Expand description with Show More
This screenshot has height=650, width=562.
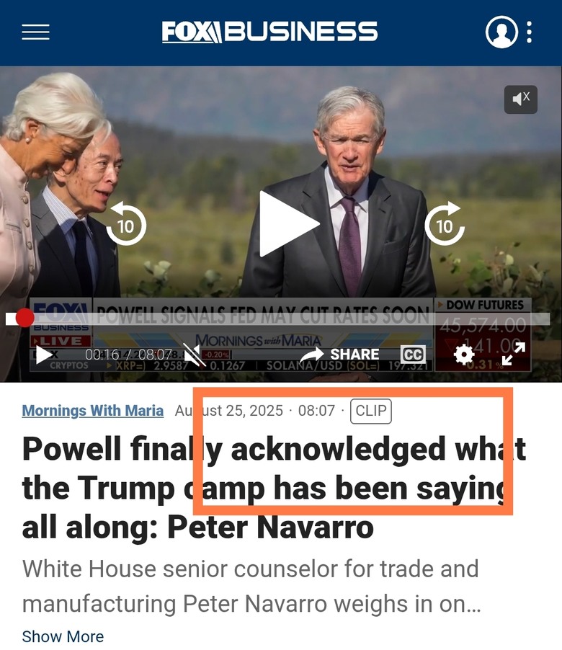pos(63,636)
